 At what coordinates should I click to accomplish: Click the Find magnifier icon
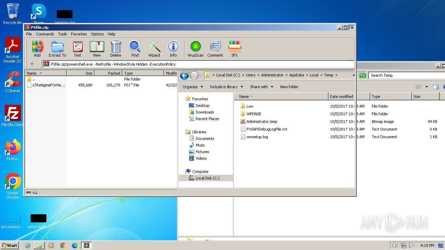(135, 49)
